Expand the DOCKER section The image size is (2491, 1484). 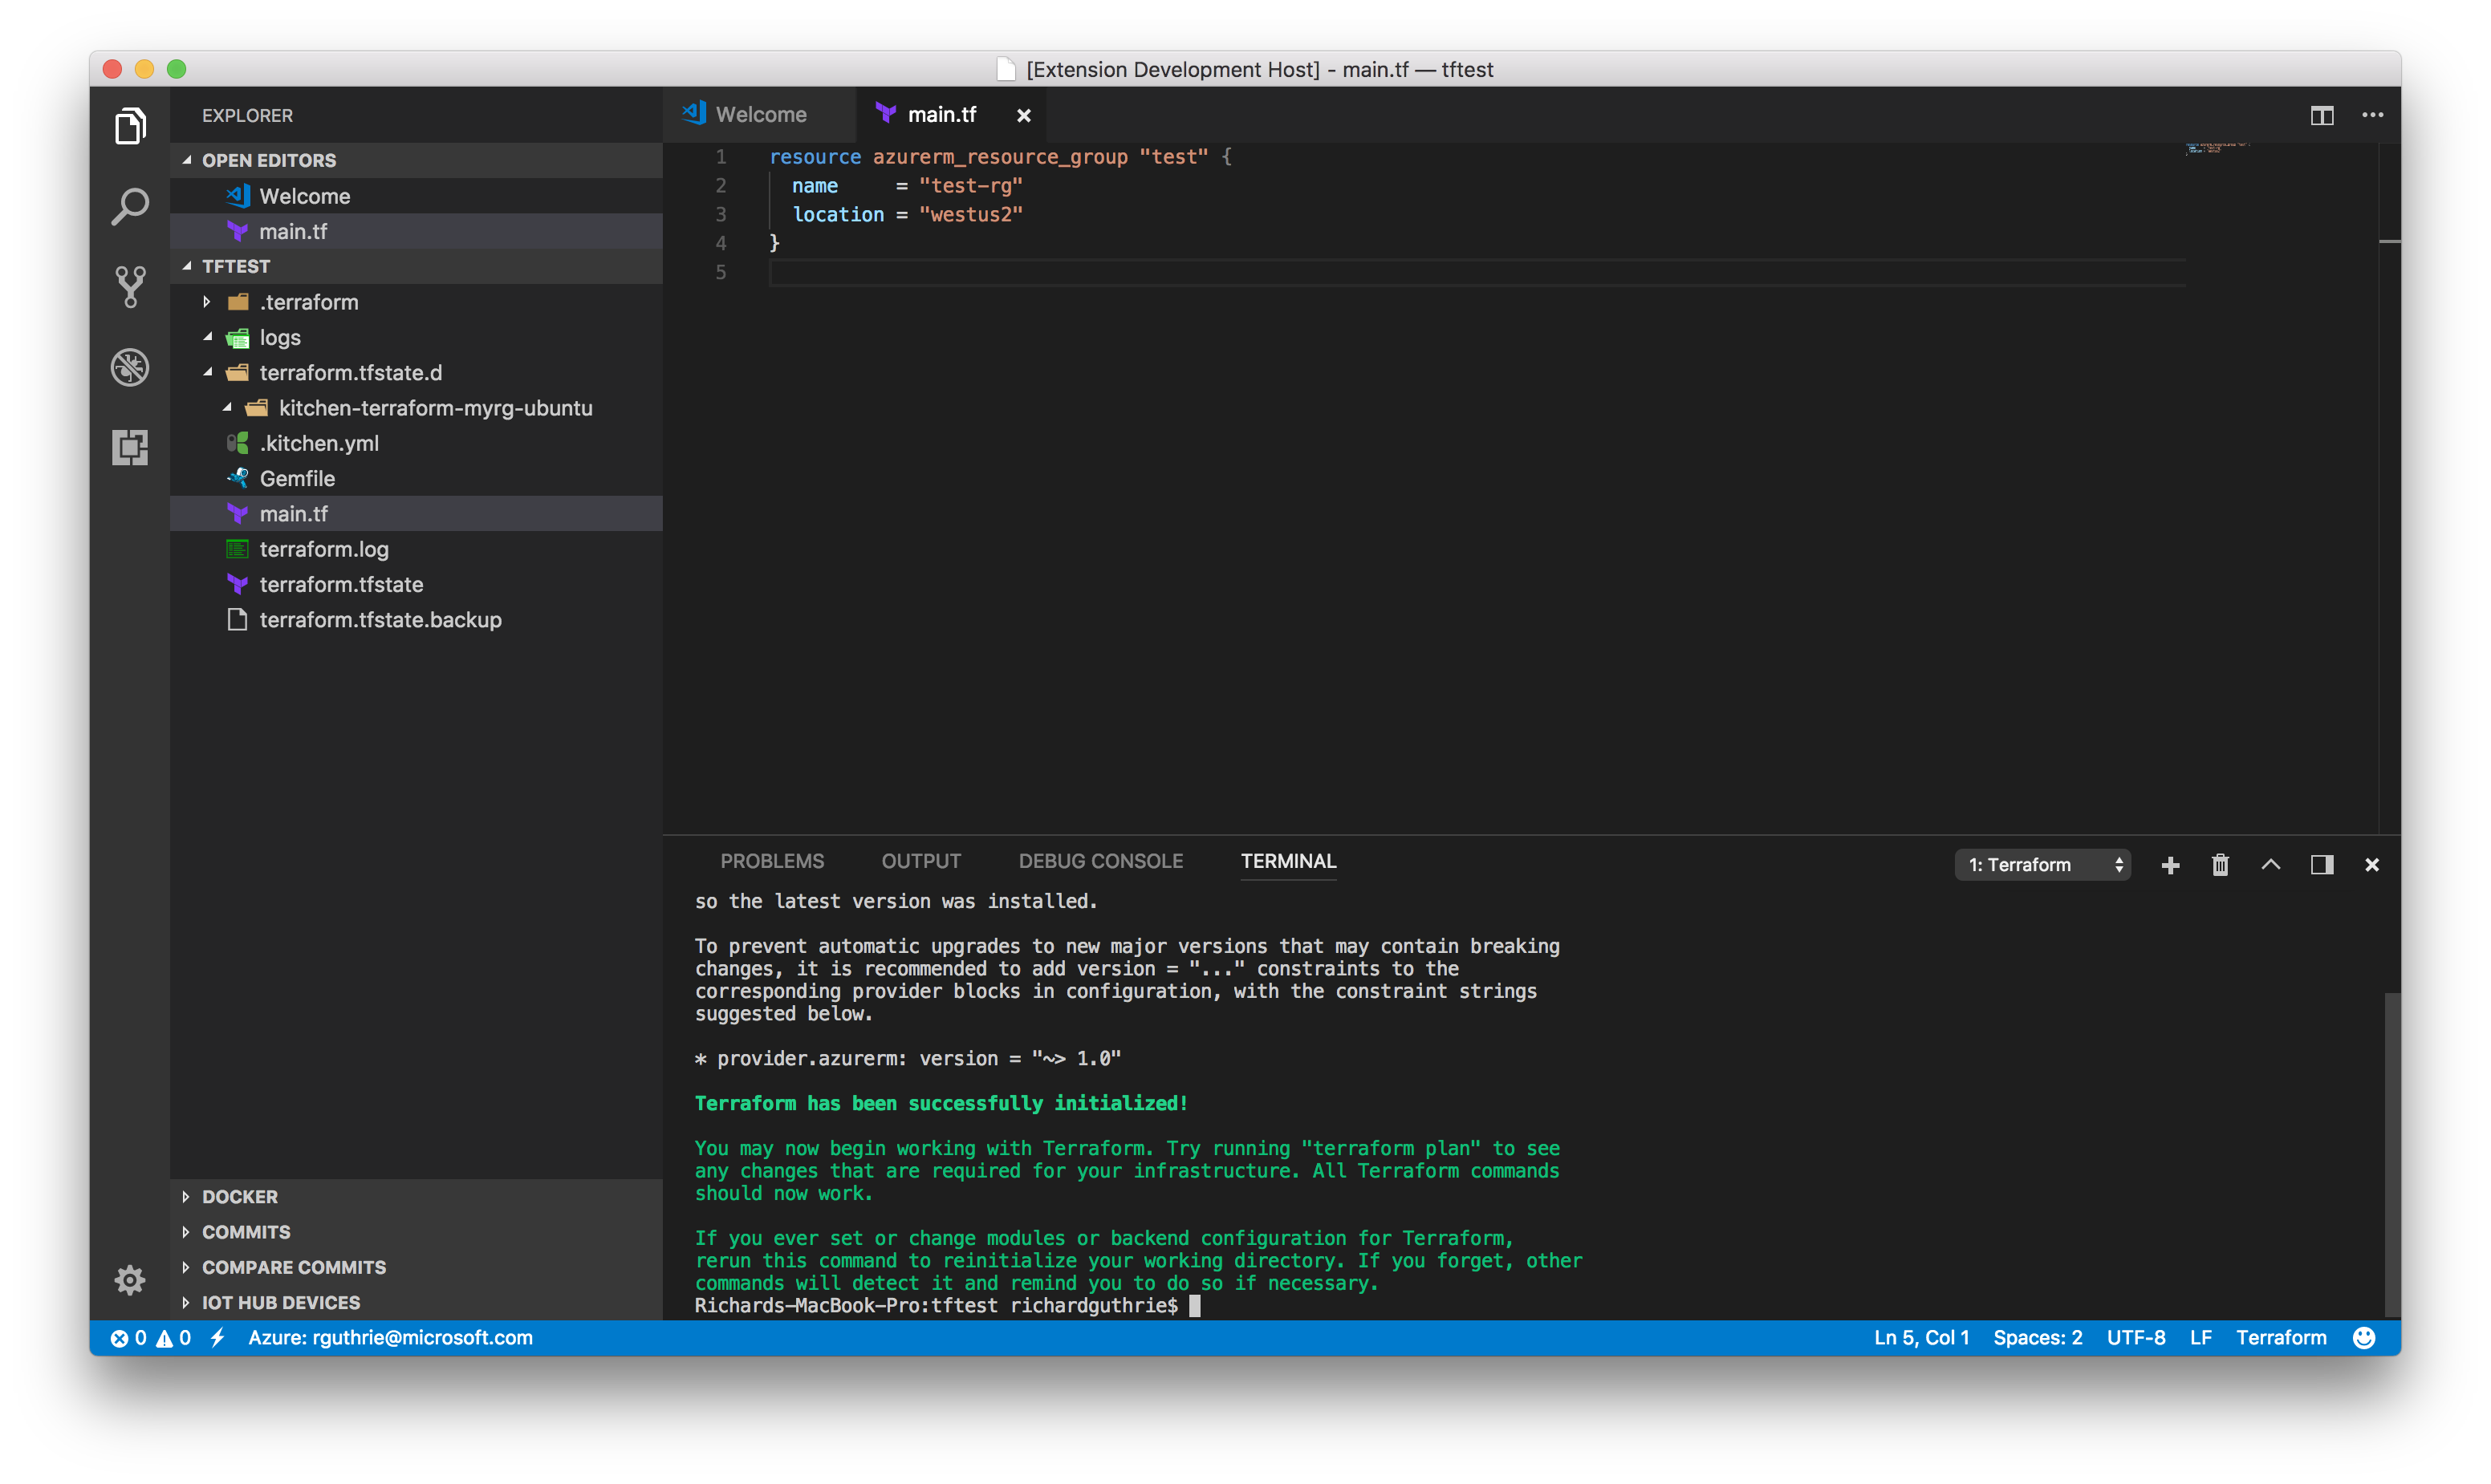coord(186,1197)
